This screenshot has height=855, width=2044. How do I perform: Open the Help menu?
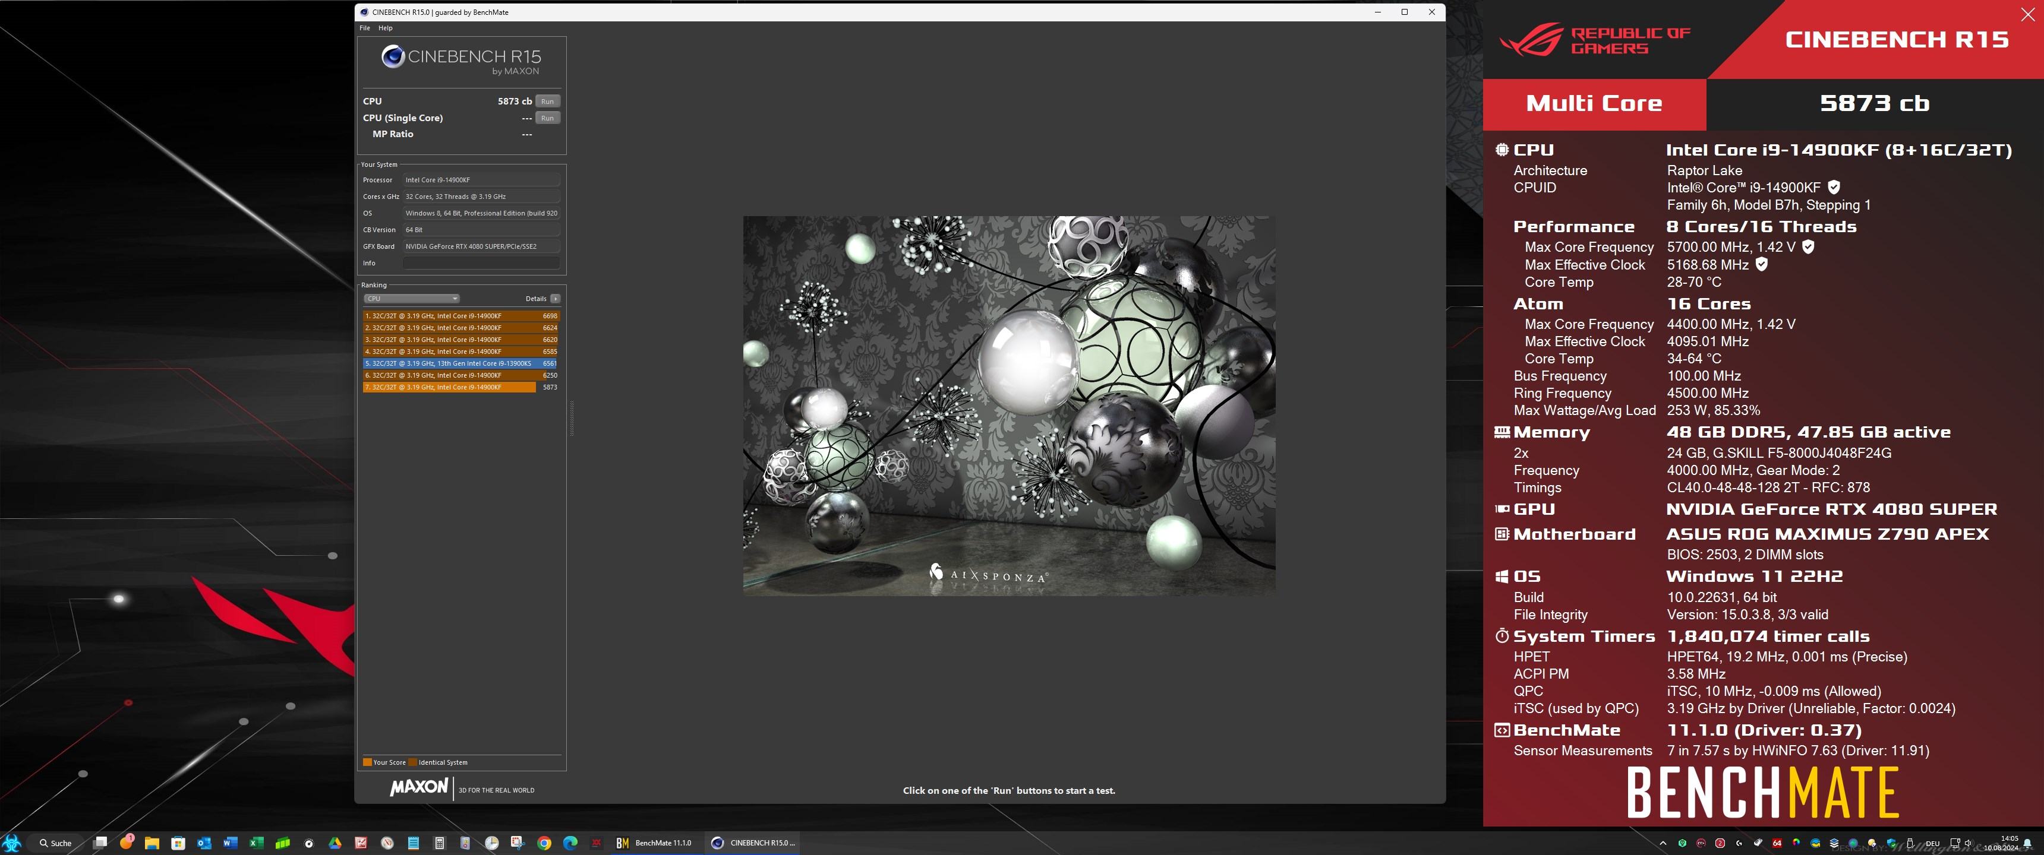tap(385, 28)
